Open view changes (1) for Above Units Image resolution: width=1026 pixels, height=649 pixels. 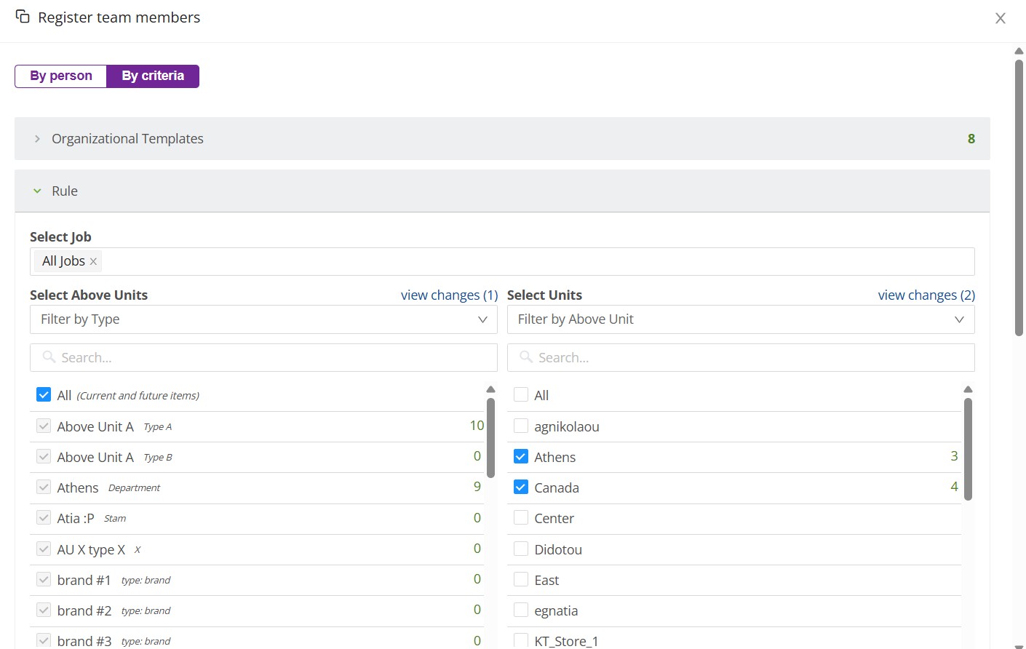[x=449, y=295]
